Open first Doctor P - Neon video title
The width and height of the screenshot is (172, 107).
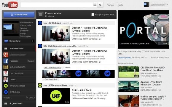tap(89, 29)
